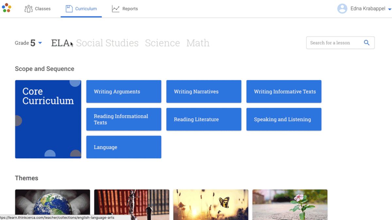Viewport: 392px width, 220px height.
Task: Open the Writing Narratives collection
Action: pyautogui.click(x=204, y=92)
